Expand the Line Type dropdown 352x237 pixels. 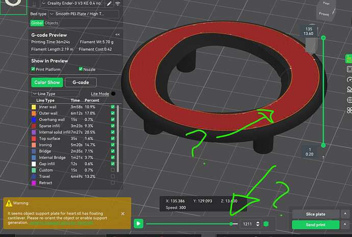pos(34,94)
